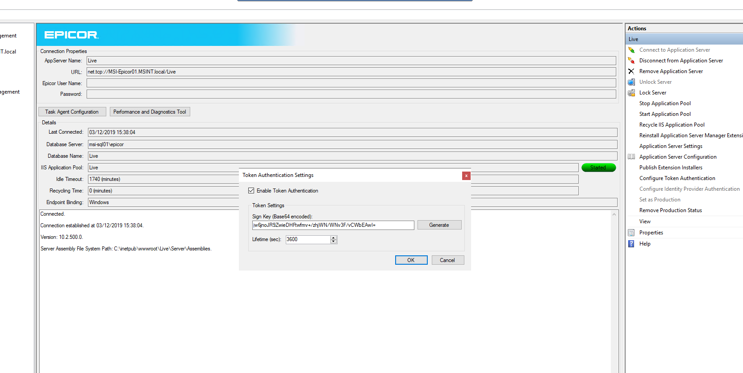This screenshot has width=743, height=373.
Task: Click the green Started status indicator
Action: point(598,168)
